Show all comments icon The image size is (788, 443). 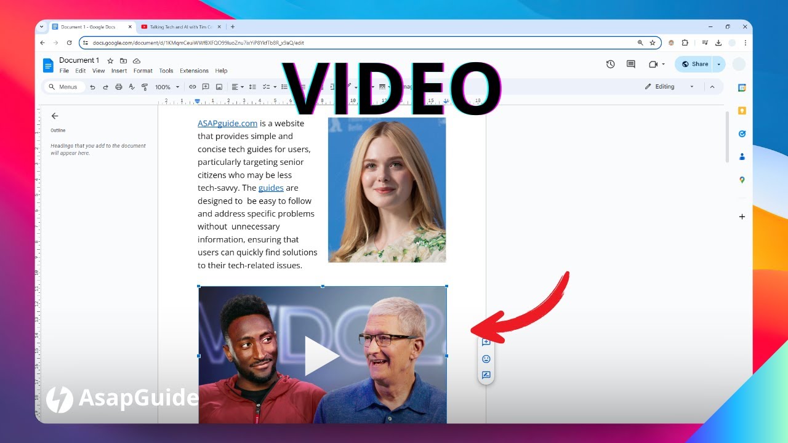point(630,64)
